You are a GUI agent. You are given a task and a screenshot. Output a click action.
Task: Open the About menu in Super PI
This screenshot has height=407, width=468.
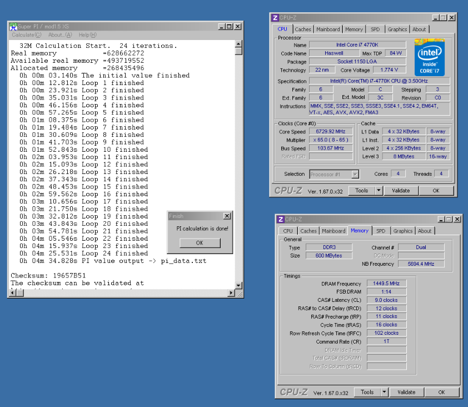pos(60,35)
